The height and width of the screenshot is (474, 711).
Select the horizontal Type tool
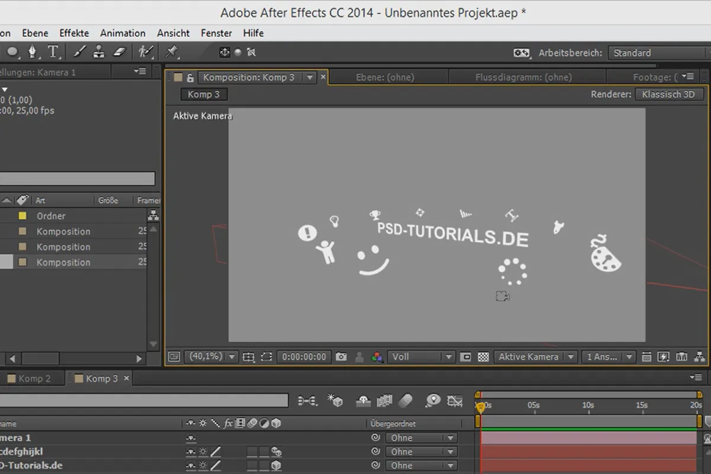[x=53, y=52]
